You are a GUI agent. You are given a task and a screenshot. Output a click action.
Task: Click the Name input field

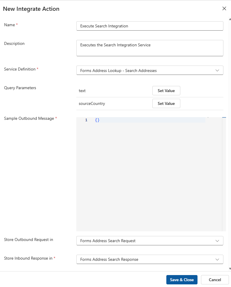tap(149, 26)
